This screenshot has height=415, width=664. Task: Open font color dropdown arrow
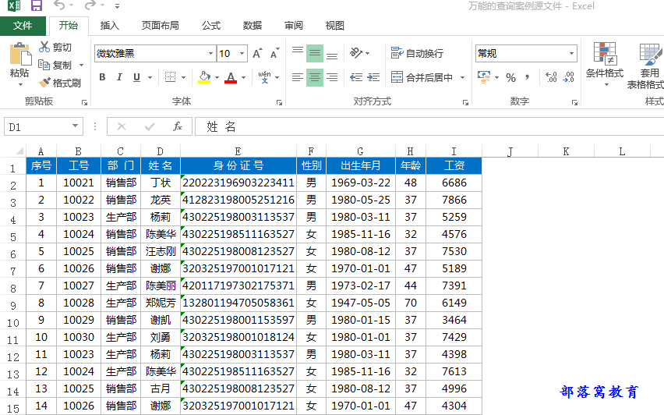243,77
